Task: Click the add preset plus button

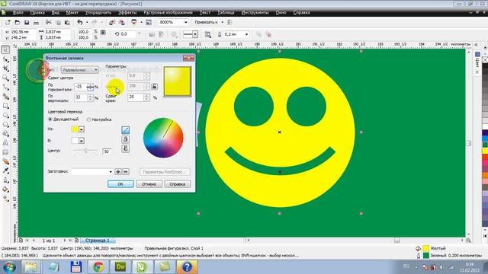Action: point(118,171)
